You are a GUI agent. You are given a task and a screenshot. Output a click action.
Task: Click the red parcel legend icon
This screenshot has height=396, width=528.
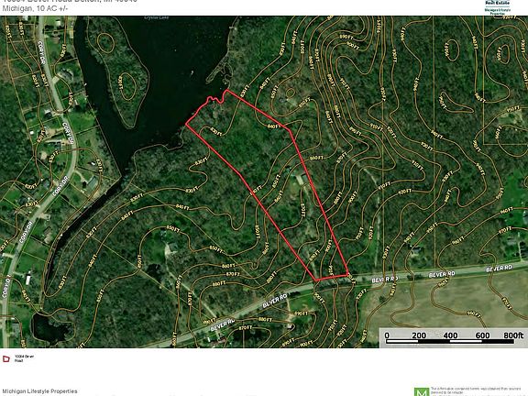click(6, 358)
